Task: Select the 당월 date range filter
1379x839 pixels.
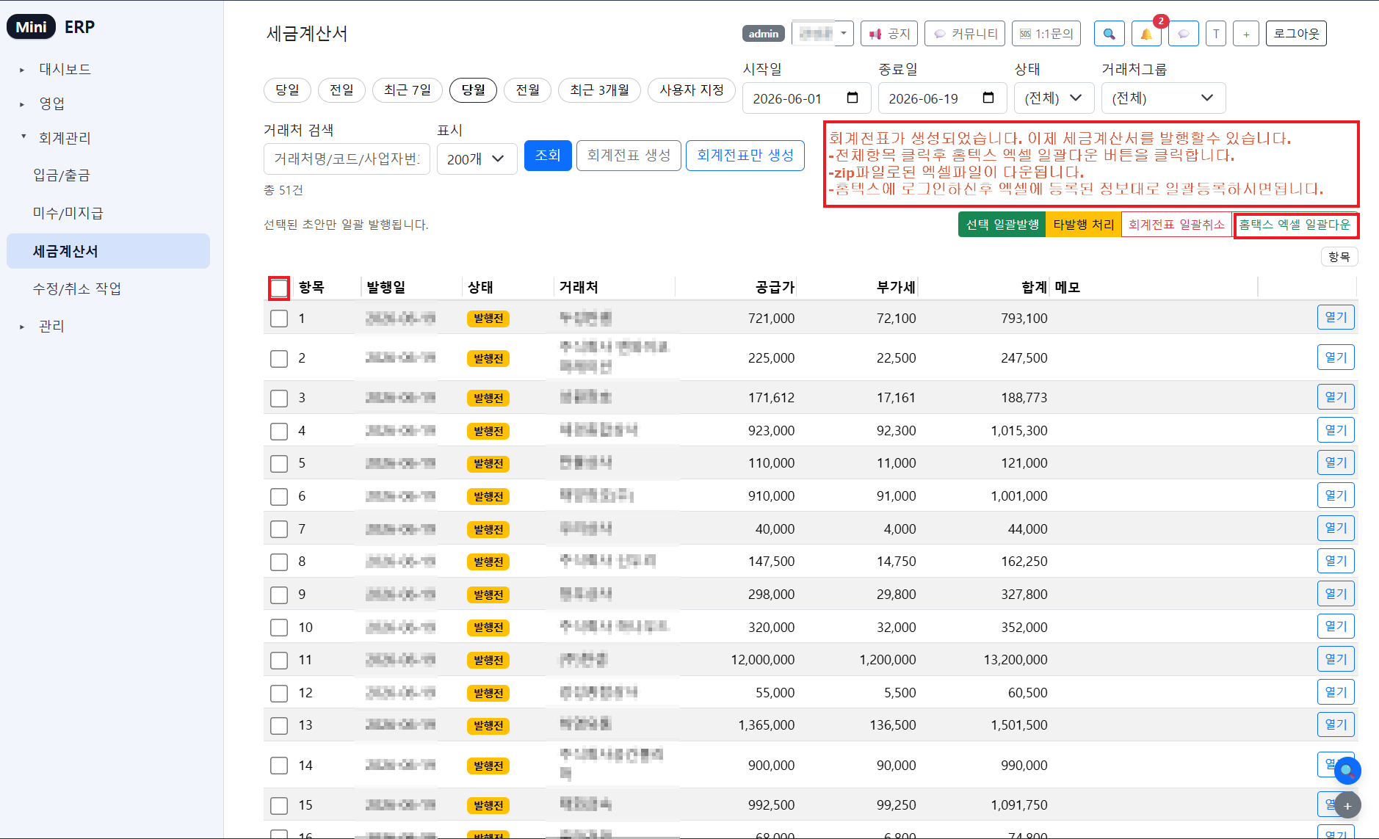Action: click(473, 90)
